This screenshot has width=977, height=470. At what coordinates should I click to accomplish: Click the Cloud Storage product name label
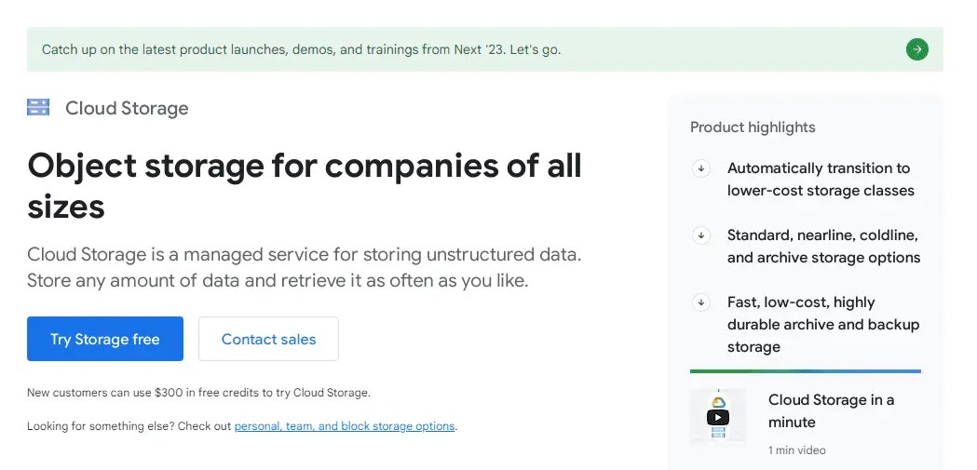point(127,108)
